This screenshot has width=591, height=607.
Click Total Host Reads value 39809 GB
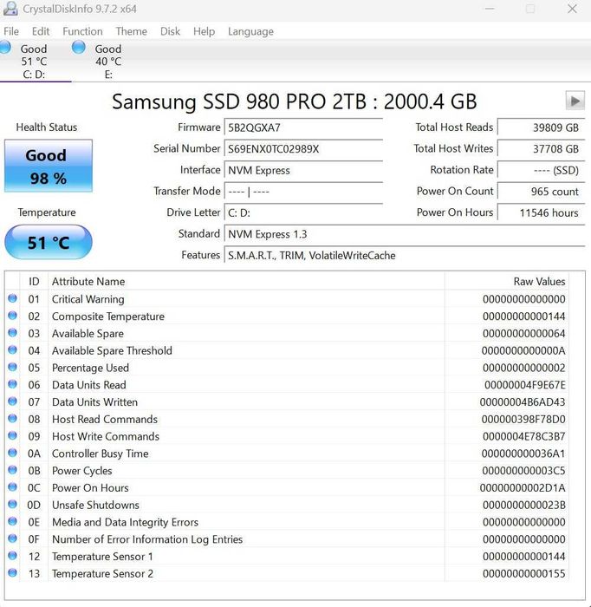tap(541, 127)
